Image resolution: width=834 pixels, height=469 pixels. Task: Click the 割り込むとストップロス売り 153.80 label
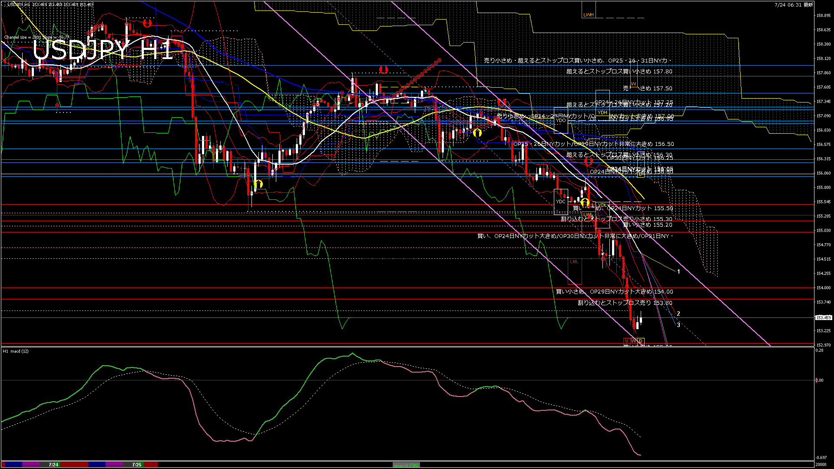pyautogui.click(x=625, y=303)
